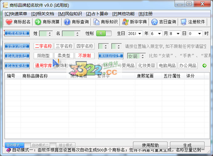Open [C]快速菜单 menu

(16, 14)
